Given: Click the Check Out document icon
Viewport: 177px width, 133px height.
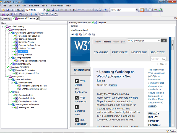Looking at the screenshot, I should pos(51,14).
